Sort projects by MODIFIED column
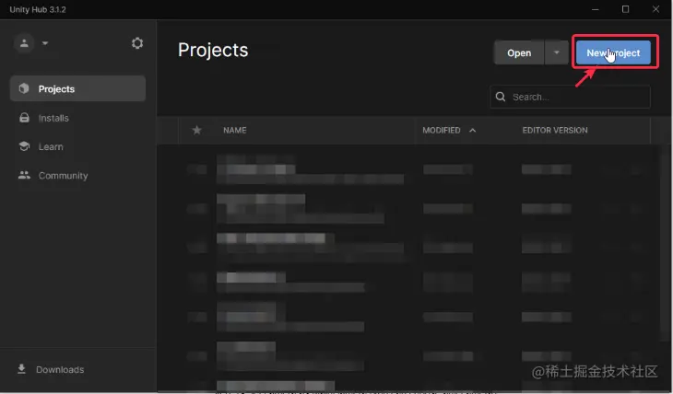Viewport: 673px width, 394px height. pyautogui.click(x=442, y=131)
